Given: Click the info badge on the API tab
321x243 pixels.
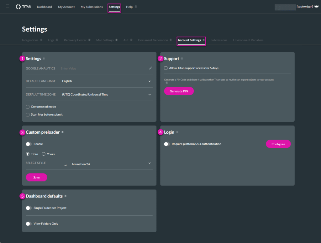Looking at the screenshot, I should (x=131, y=40).
